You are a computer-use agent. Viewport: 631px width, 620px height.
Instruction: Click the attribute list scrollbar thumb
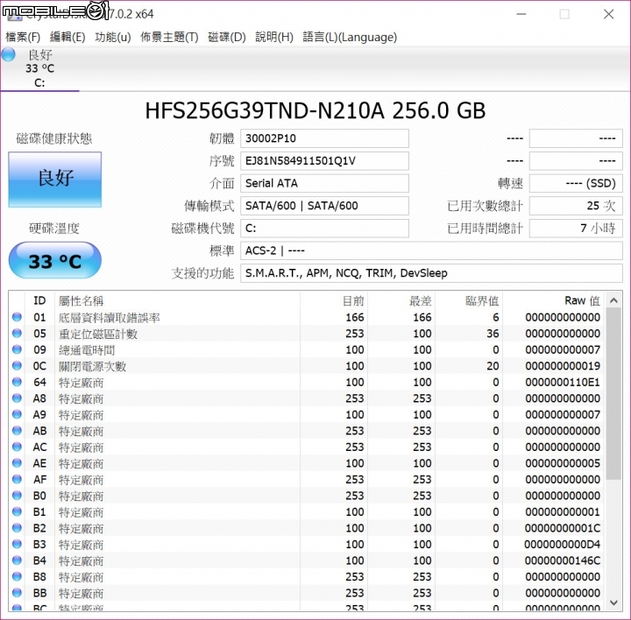pos(613,393)
